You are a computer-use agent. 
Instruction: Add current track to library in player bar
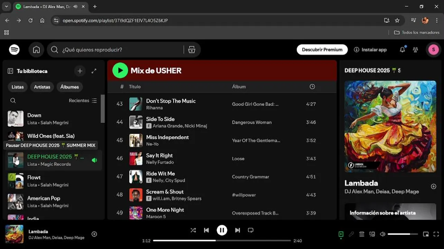tap(94, 234)
